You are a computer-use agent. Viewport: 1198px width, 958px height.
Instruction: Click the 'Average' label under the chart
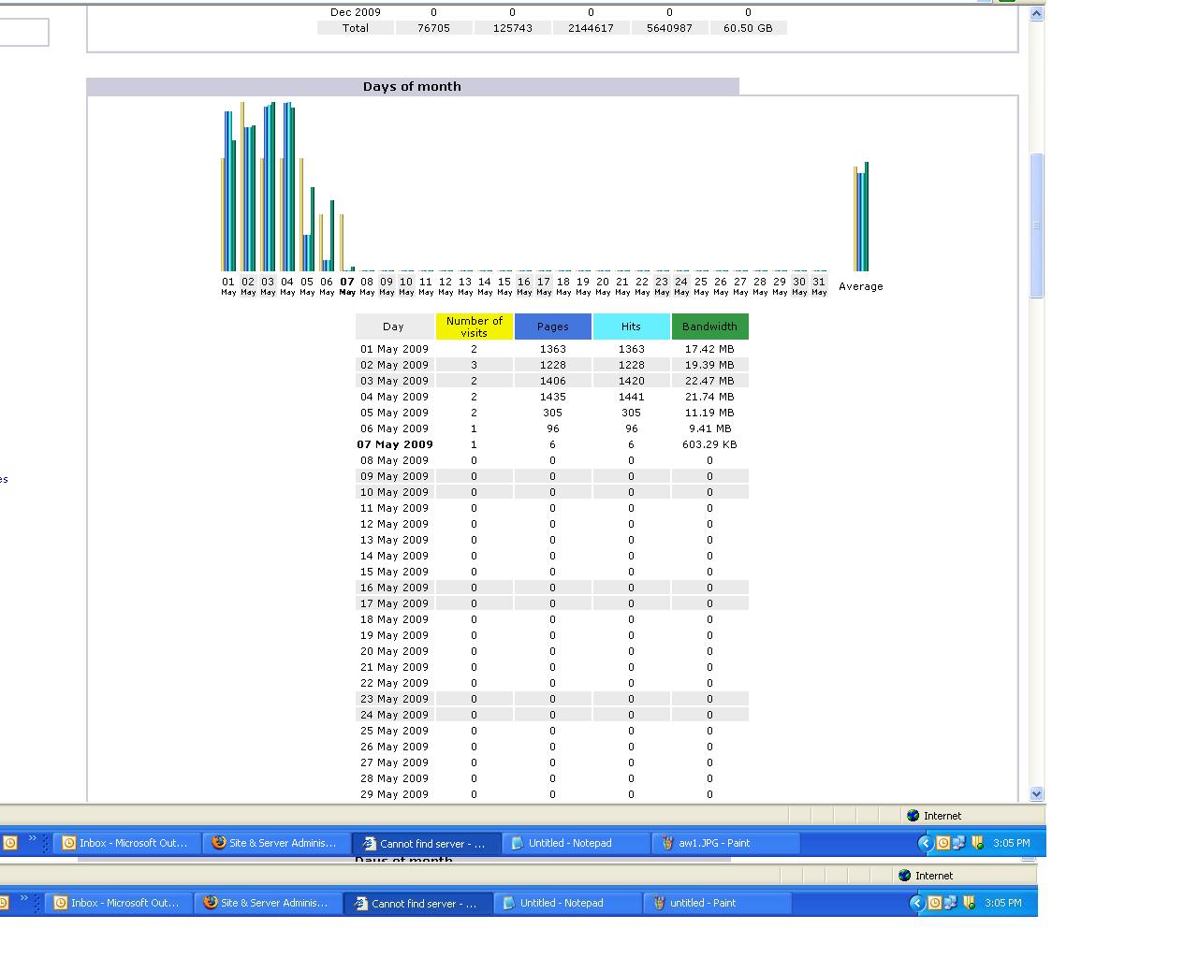point(861,286)
